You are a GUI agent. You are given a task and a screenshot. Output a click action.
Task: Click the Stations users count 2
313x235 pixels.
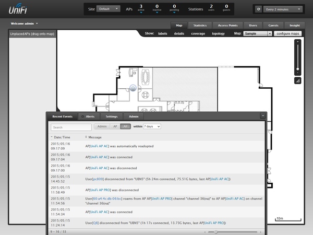pyautogui.click(x=211, y=8)
